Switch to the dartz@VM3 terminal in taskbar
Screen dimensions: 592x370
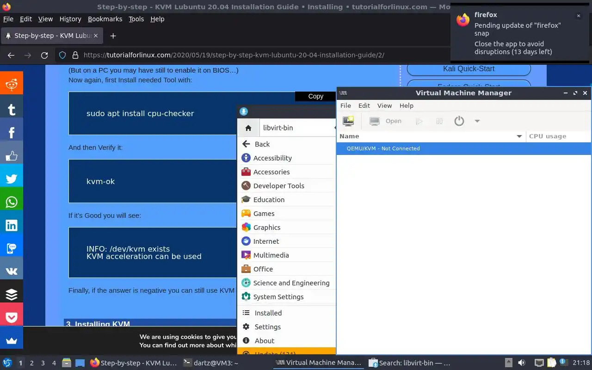coord(210,363)
